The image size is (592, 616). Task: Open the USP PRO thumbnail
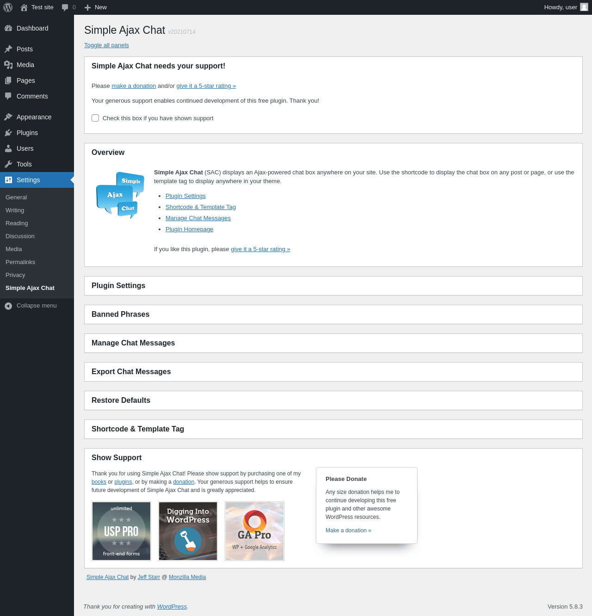[122, 531]
